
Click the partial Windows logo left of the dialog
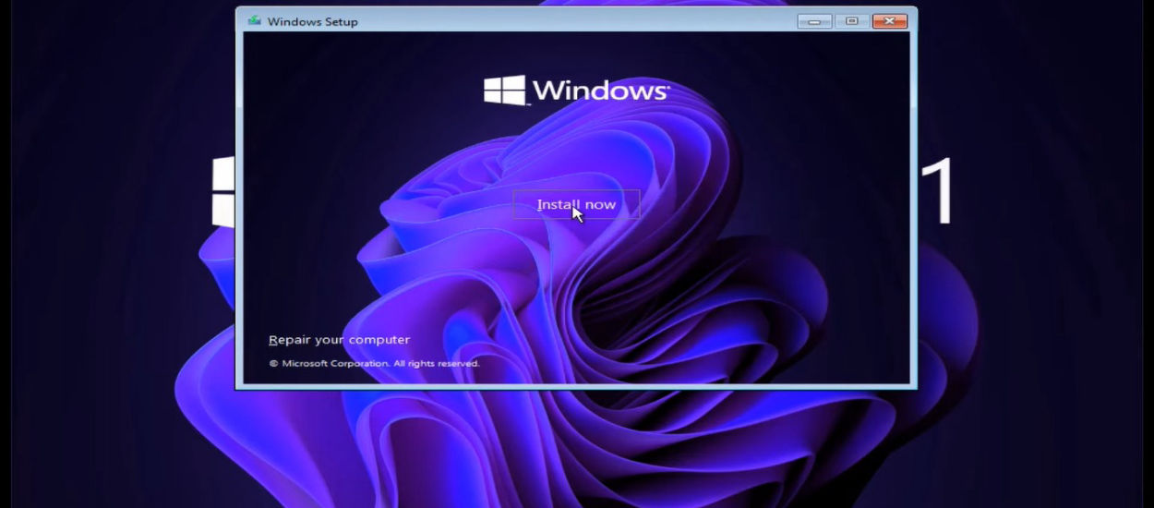(x=222, y=192)
